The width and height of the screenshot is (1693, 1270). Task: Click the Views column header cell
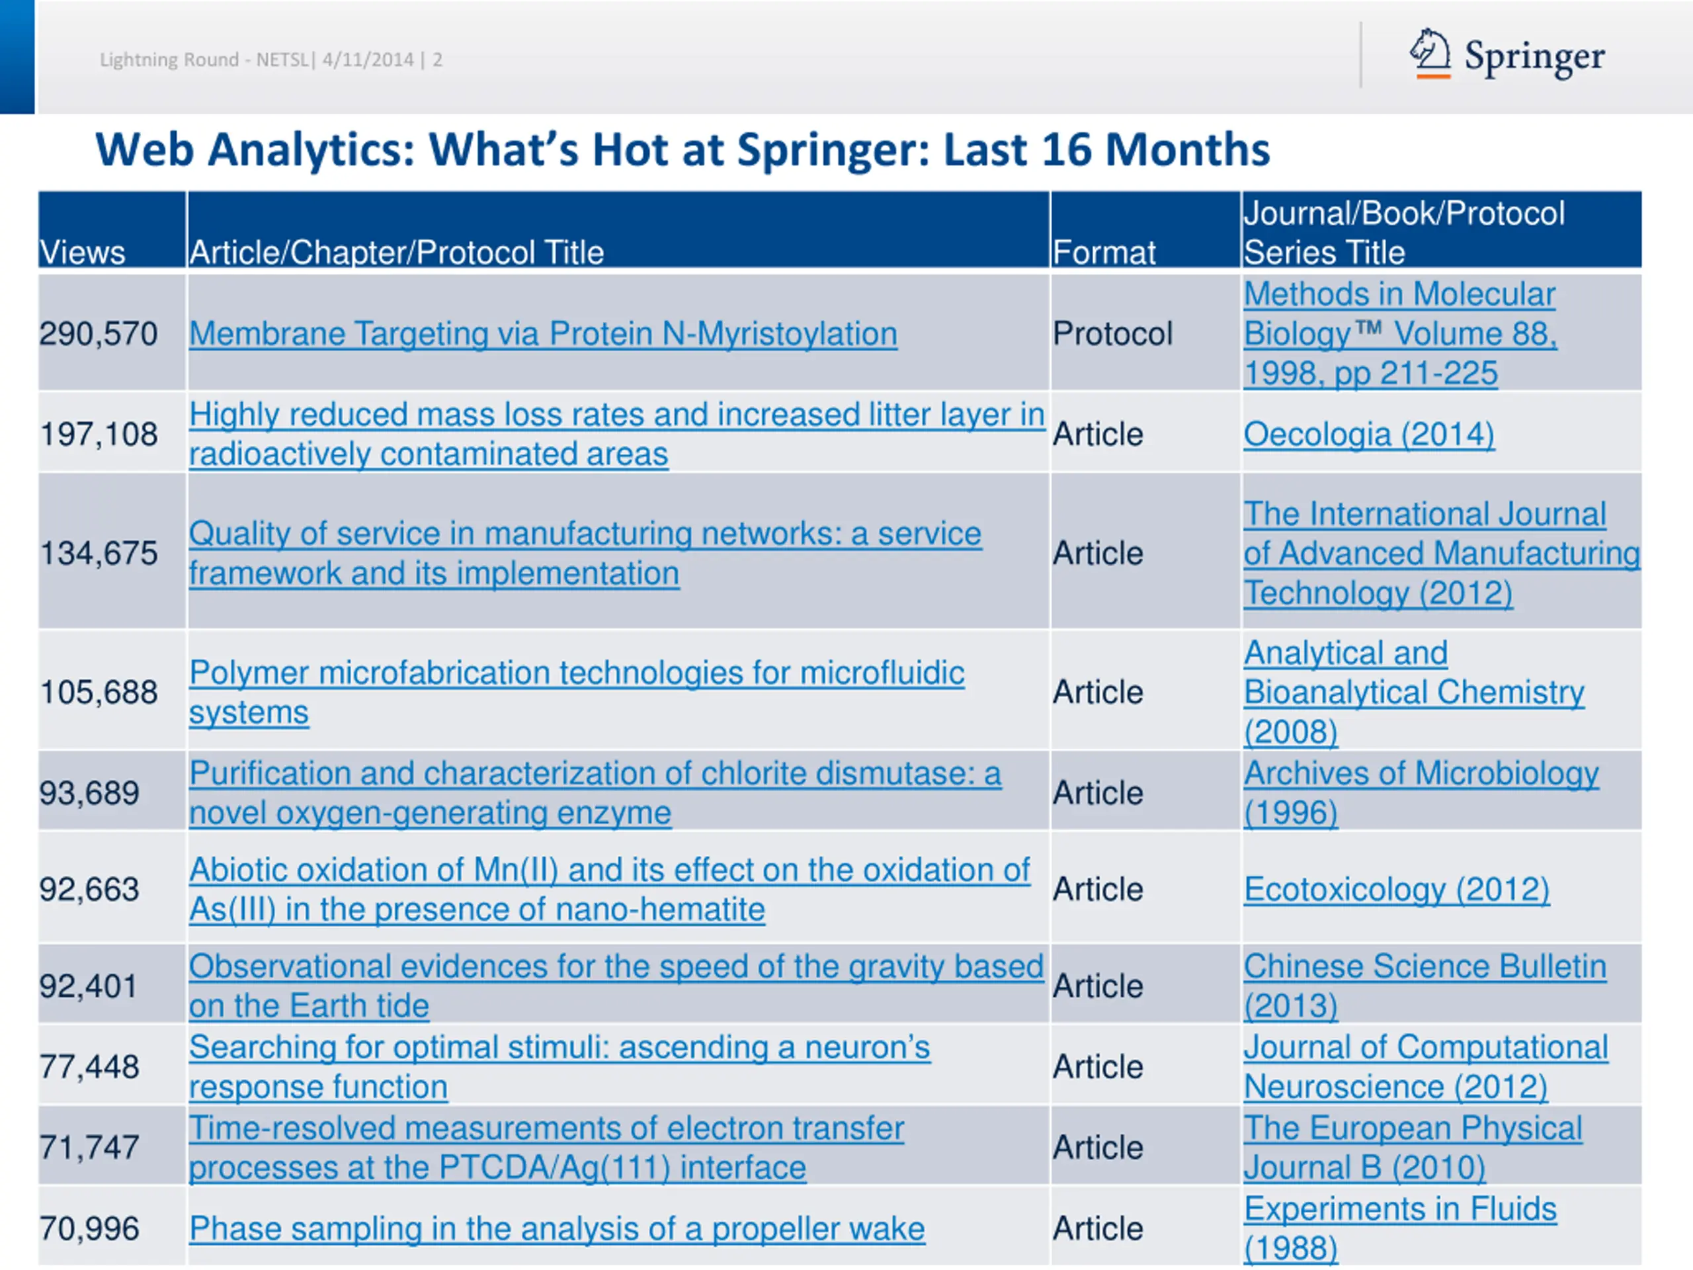click(111, 230)
